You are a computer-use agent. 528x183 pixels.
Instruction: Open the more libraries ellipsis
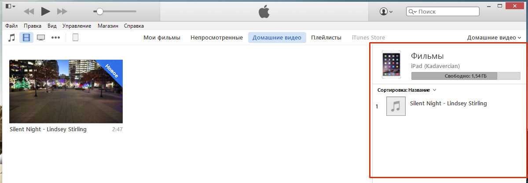pos(55,38)
